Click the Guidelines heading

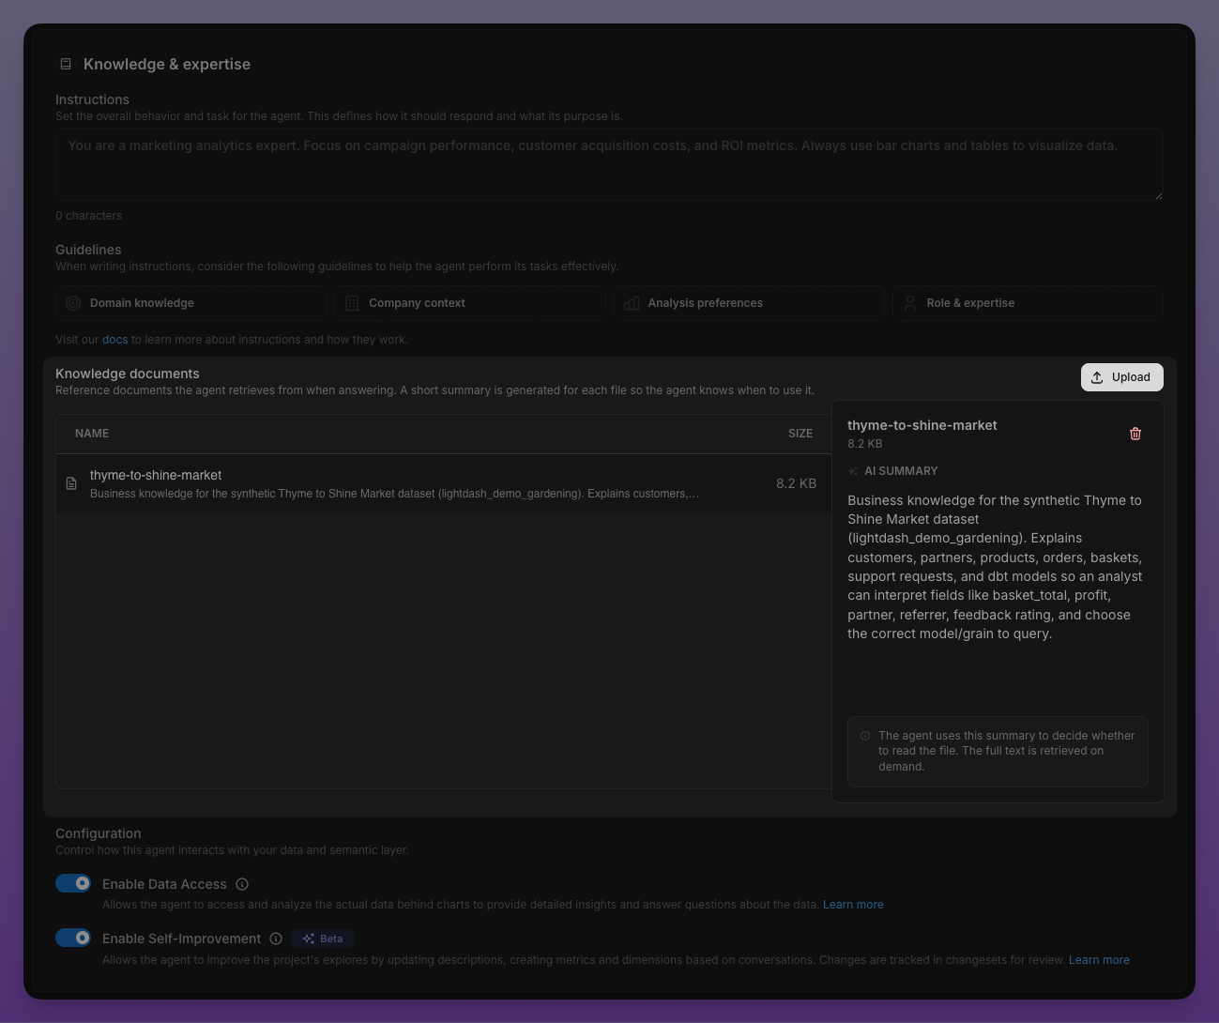click(x=88, y=250)
